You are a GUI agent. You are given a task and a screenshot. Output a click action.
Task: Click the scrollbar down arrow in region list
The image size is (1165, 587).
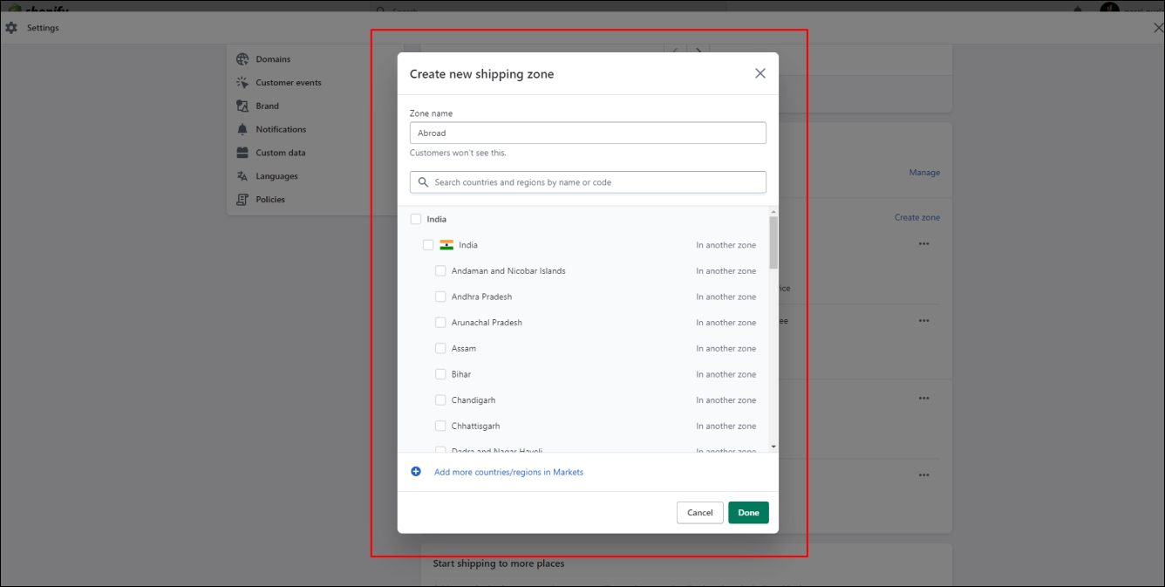(773, 447)
